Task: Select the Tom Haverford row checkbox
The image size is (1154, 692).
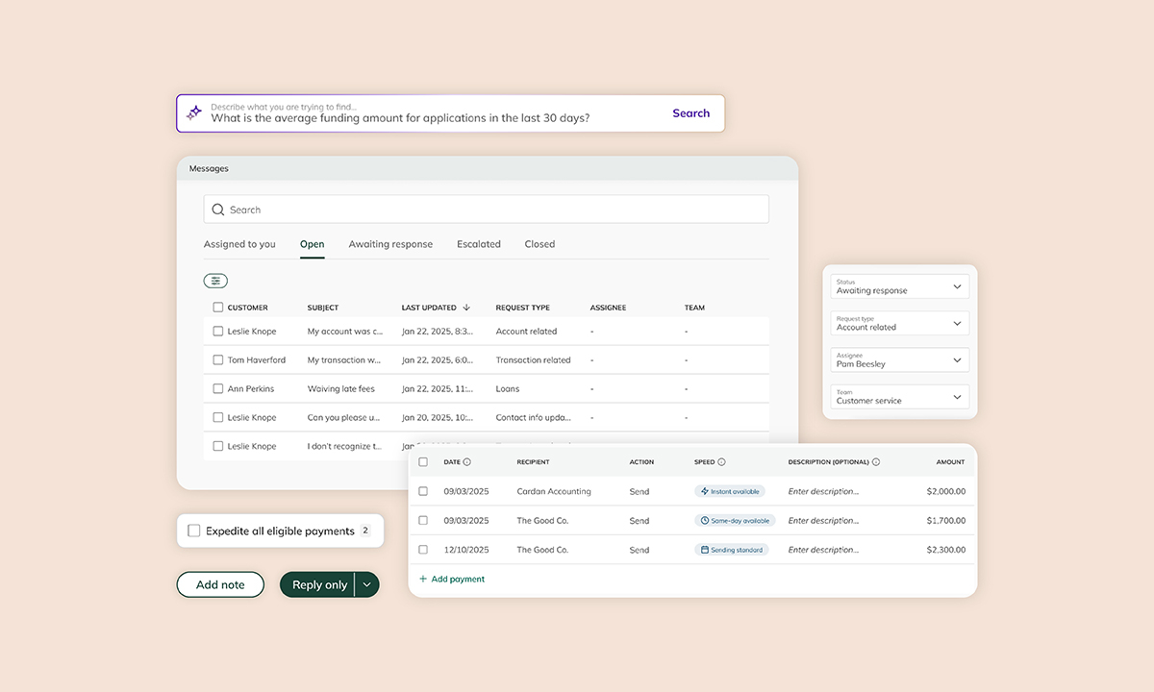Action: [x=218, y=360]
